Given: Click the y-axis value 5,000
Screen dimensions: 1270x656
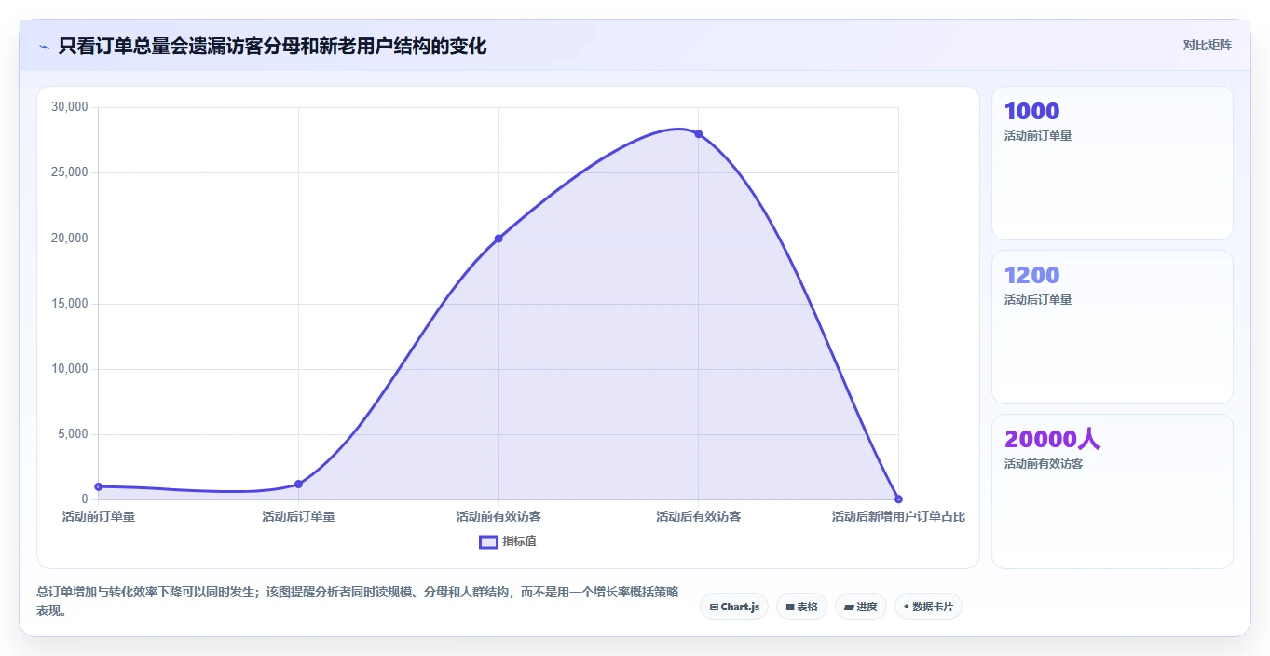Looking at the screenshot, I should (73, 434).
